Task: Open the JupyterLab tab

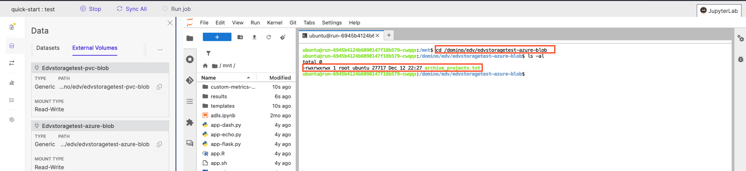Action: coord(719,10)
